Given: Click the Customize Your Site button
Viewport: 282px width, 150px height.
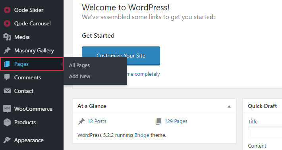Looking at the screenshot, I should (121, 56).
